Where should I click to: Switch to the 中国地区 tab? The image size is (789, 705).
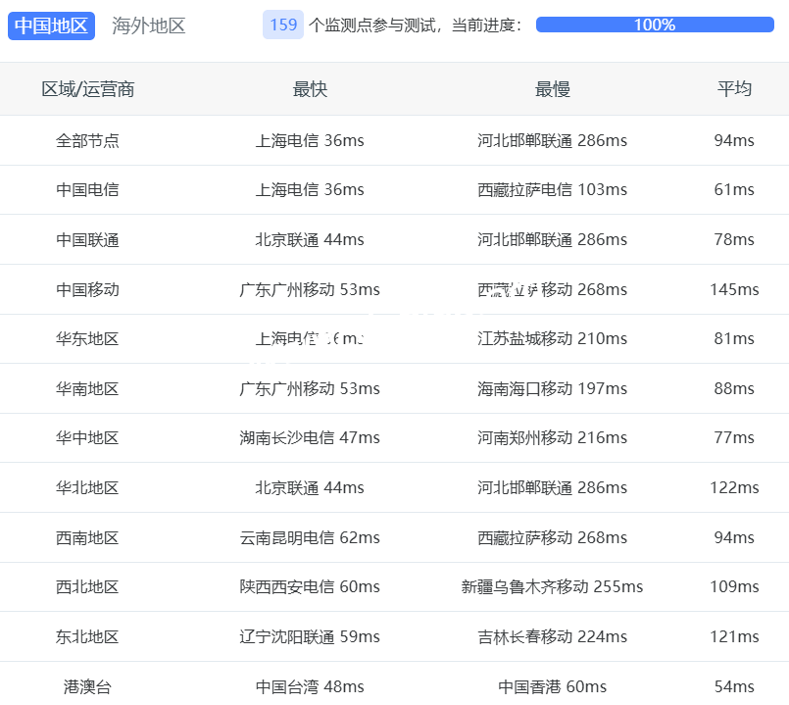click(52, 25)
